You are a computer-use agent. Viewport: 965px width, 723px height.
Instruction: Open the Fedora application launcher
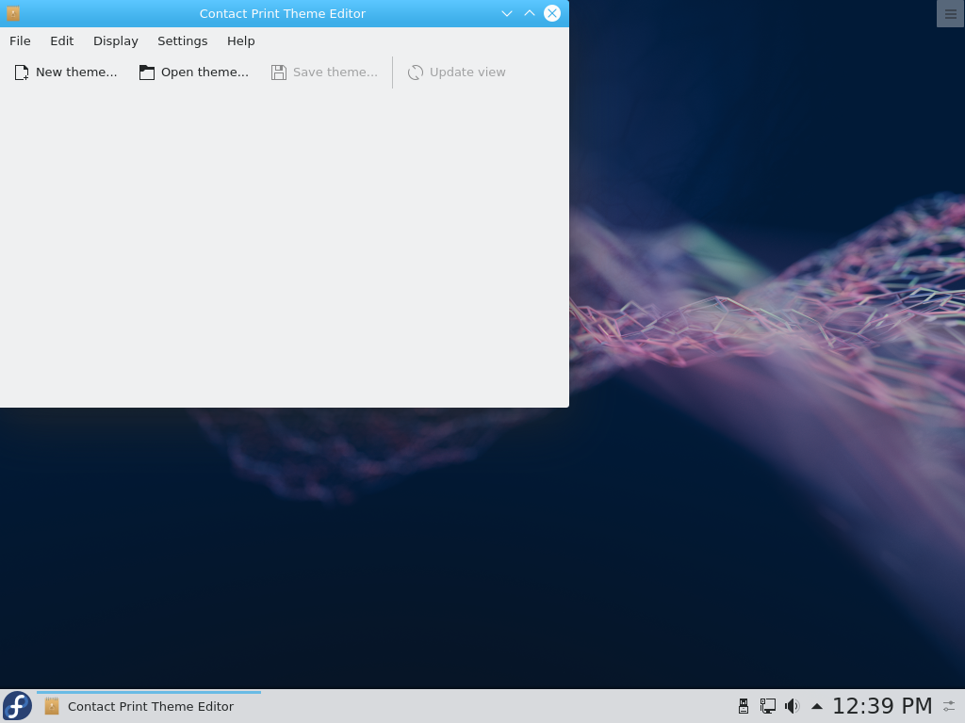point(17,706)
